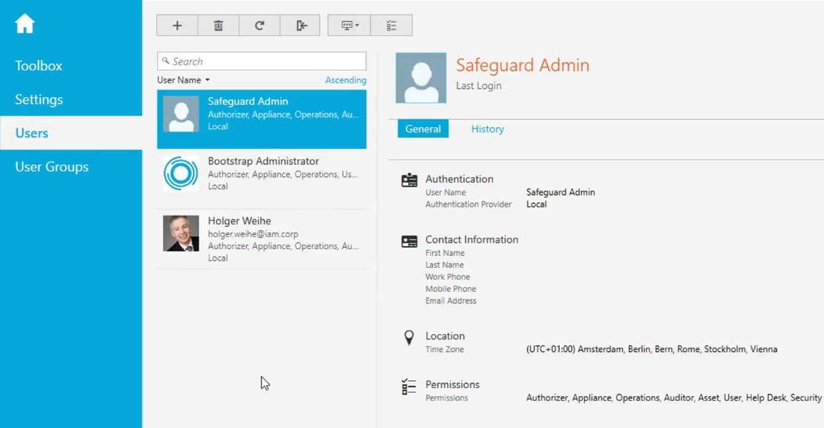Add a new user with plus button
This screenshot has height=428, width=824.
177,25
